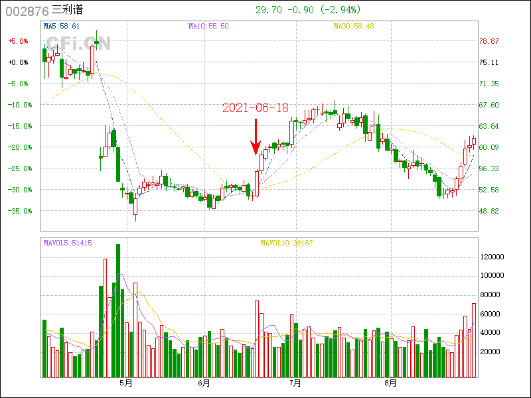Screen dimensions: 531x398
Task: Click the -25.0% axis label
Action: (20, 168)
